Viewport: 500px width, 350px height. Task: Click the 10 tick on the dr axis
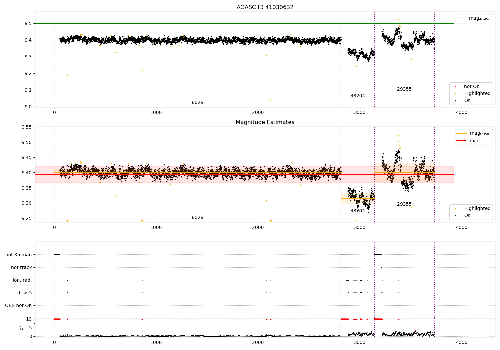[x=29, y=319]
